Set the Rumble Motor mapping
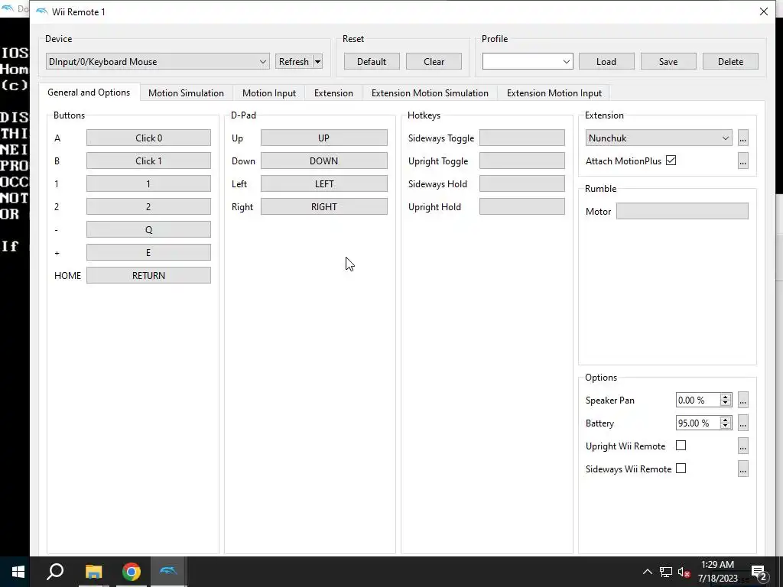This screenshot has width=783, height=587. pyautogui.click(x=682, y=211)
